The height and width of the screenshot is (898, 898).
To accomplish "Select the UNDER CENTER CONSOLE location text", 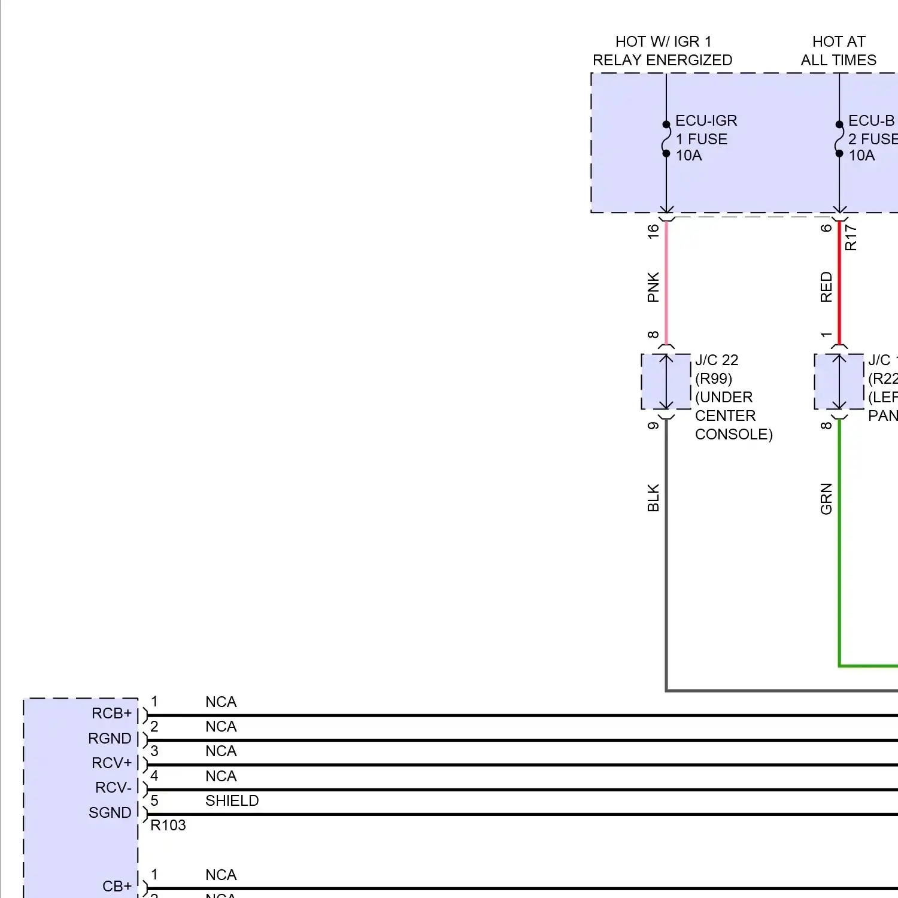I will [734, 416].
